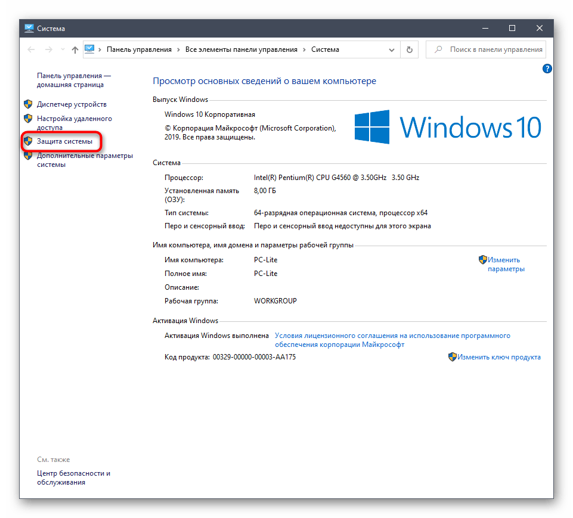Screen dimensions: 573x518
Task: Minimize the Система window
Action: (x=485, y=28)
